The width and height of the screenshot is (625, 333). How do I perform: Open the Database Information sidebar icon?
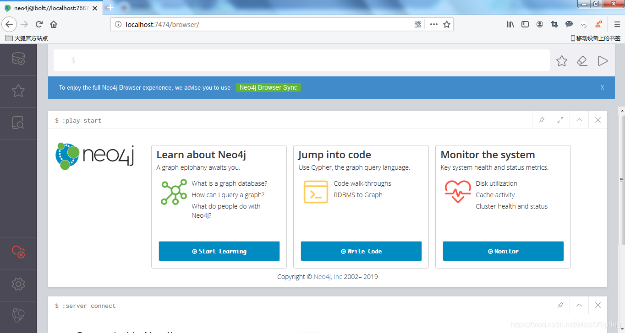coord(18,59)
